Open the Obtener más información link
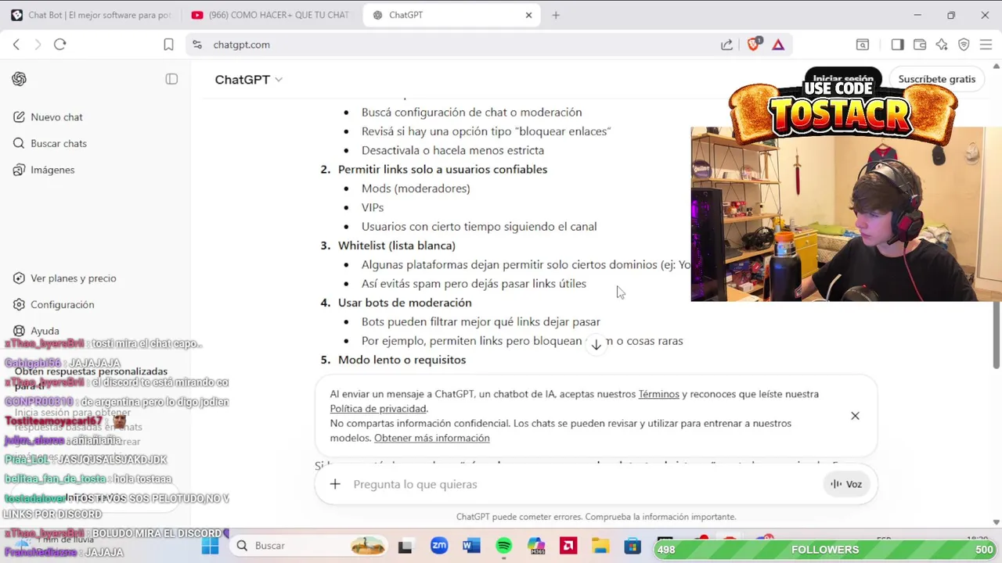Image resolution: width=1002 pixels, height=563 pixels. tap(431, 438)
